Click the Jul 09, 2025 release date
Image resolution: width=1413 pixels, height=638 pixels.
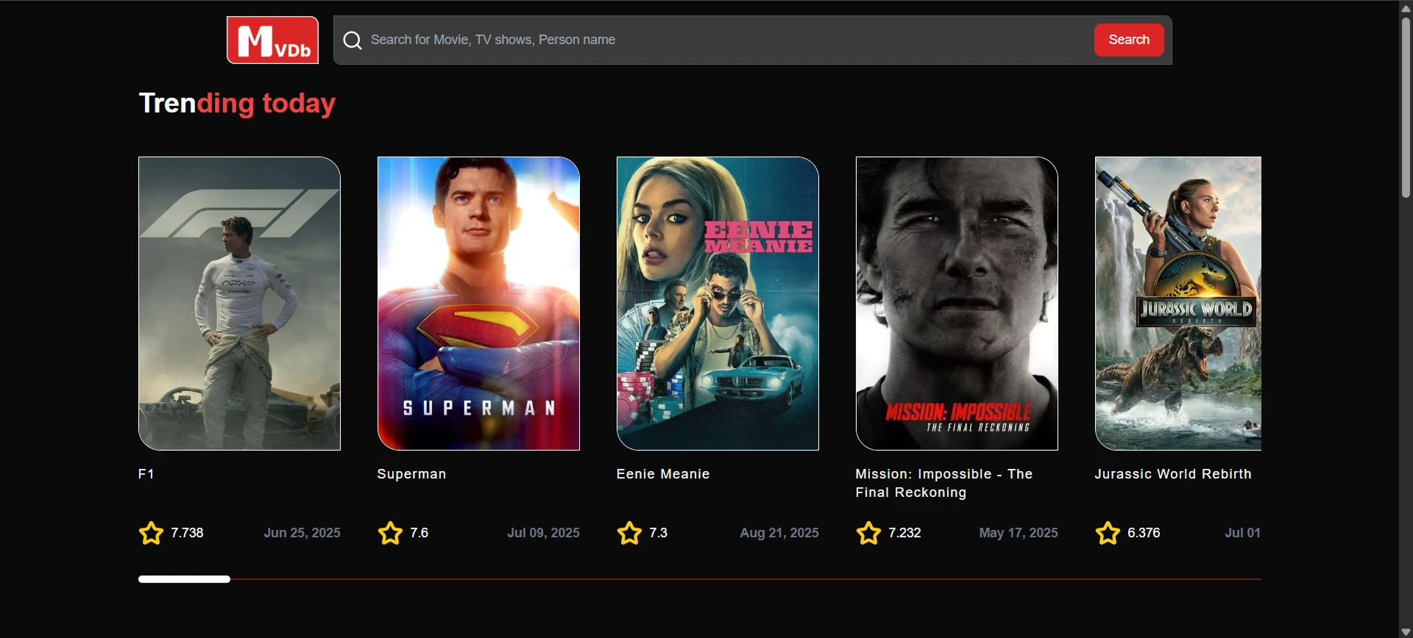544,533
